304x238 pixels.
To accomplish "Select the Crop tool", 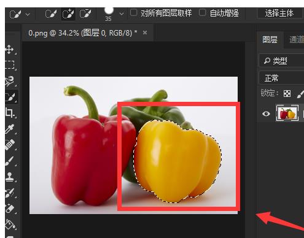I will coord(9,112).
